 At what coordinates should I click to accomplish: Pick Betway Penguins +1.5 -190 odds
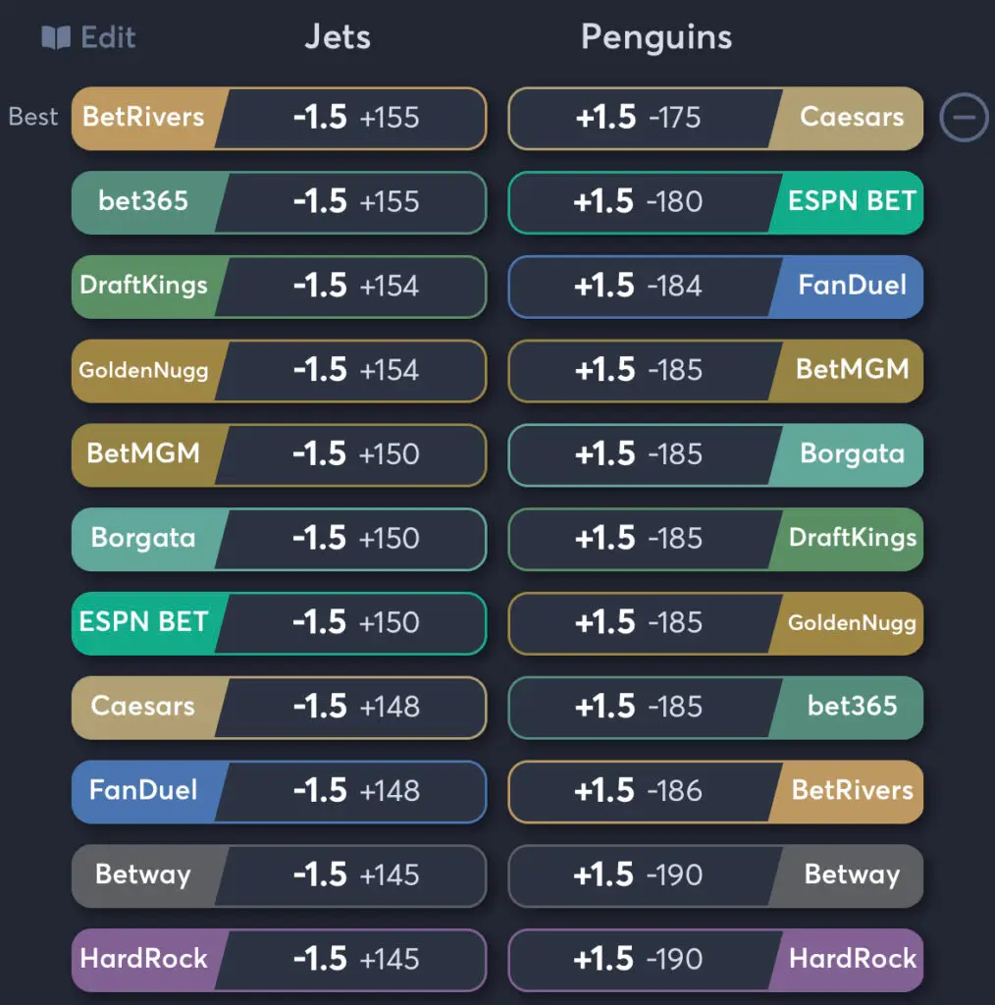click(x=715, y=875)
